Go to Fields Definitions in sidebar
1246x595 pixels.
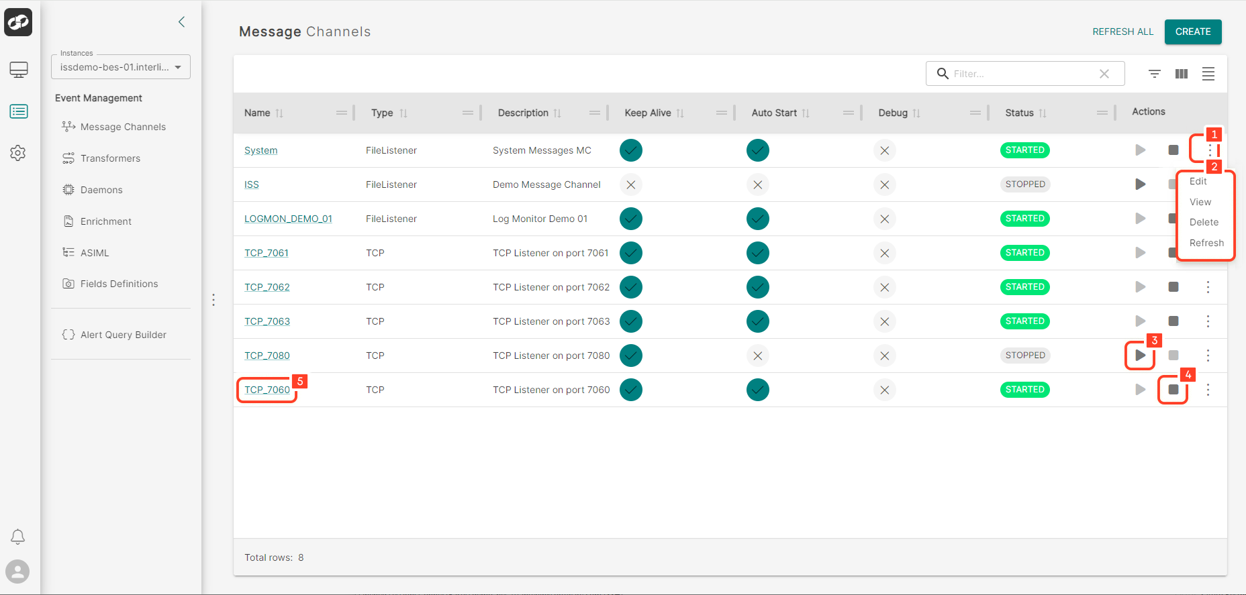click(121, 284)
